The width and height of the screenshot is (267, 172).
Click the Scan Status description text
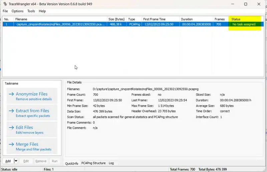(135, 117)
